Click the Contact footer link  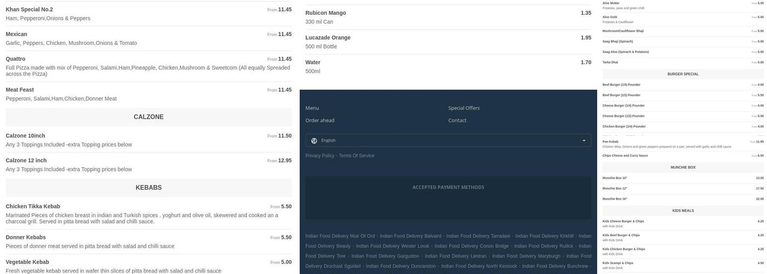457,121
